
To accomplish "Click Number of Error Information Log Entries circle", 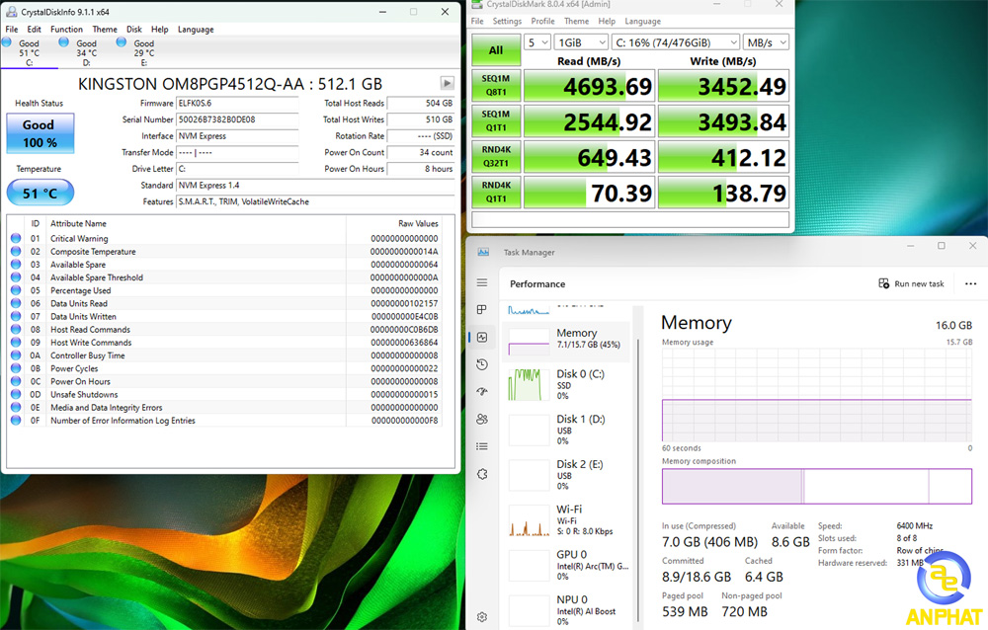I will point(16,421).
